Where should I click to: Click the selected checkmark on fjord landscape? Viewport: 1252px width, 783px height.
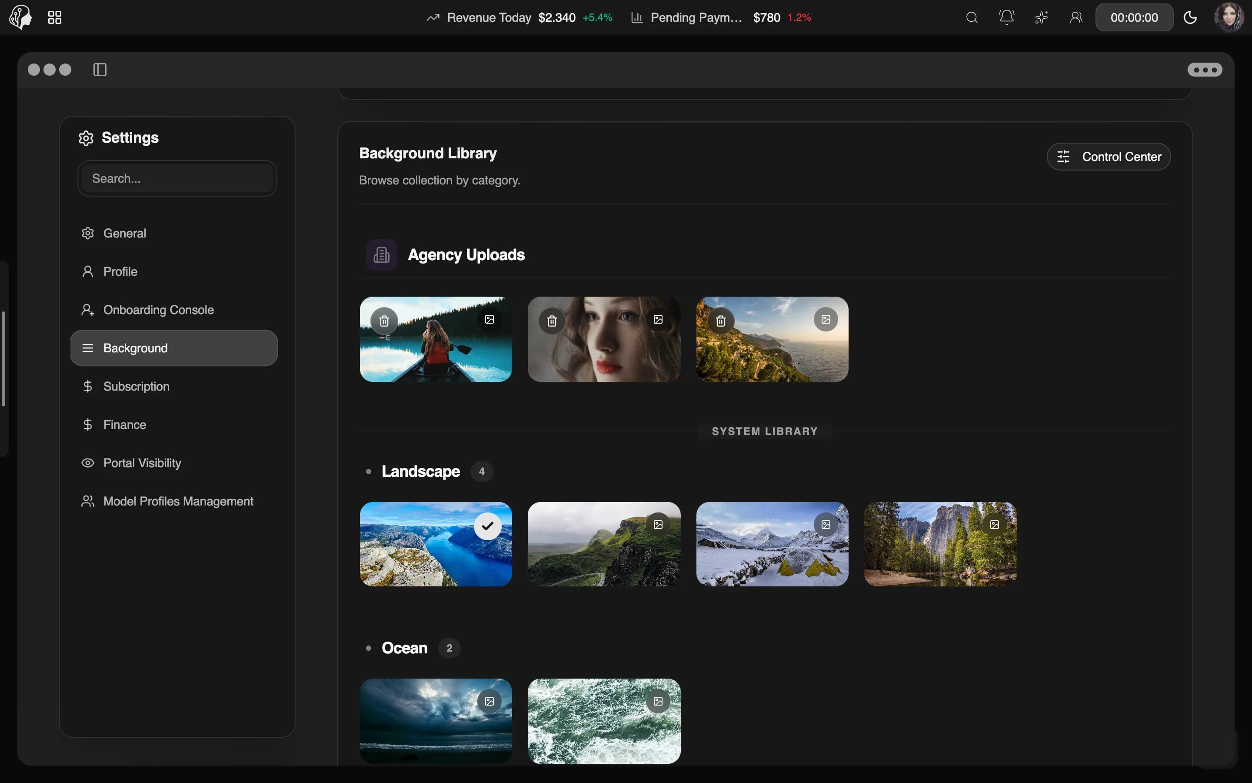487,526
